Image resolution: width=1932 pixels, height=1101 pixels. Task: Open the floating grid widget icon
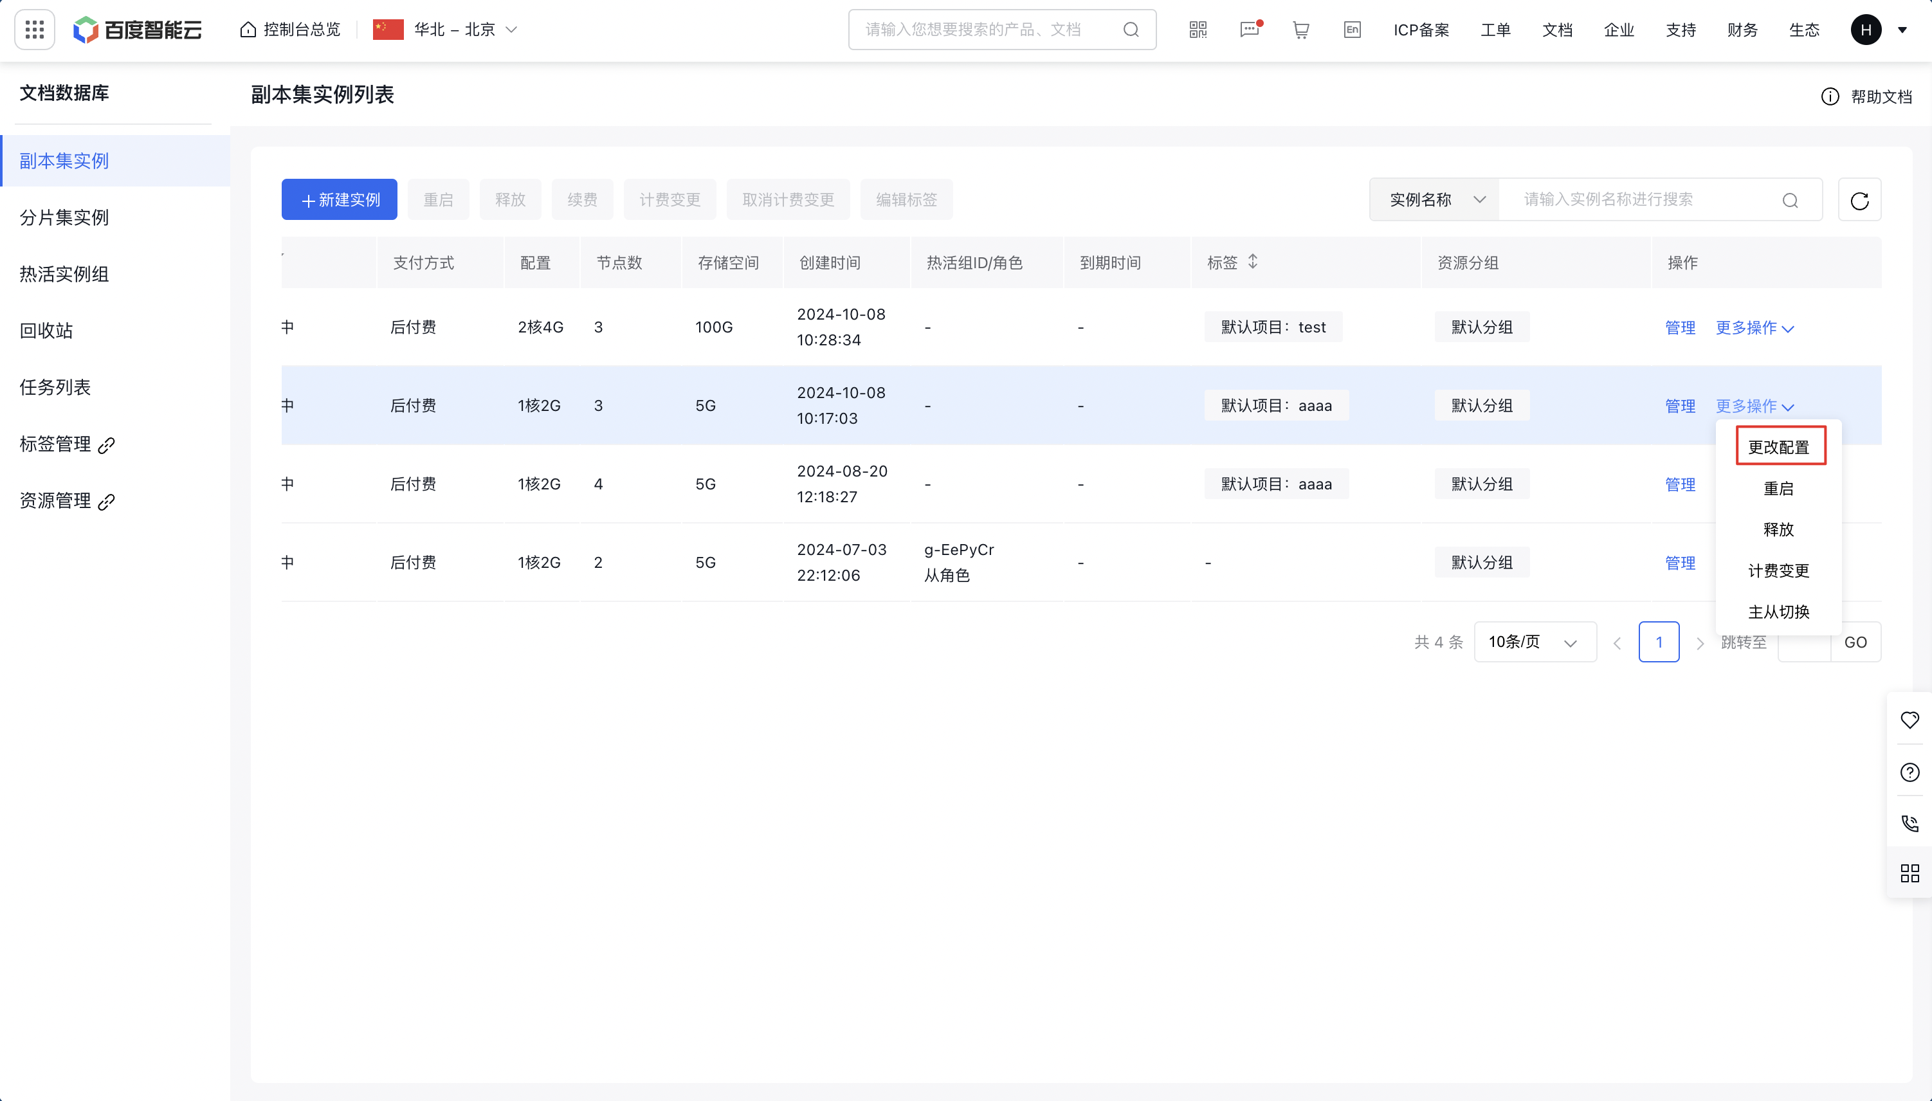point(1909,873)
